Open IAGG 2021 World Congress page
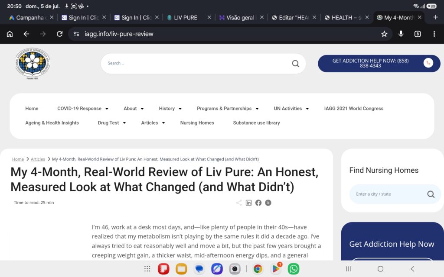The image size is (444, 277). click(x=354, y=109)
